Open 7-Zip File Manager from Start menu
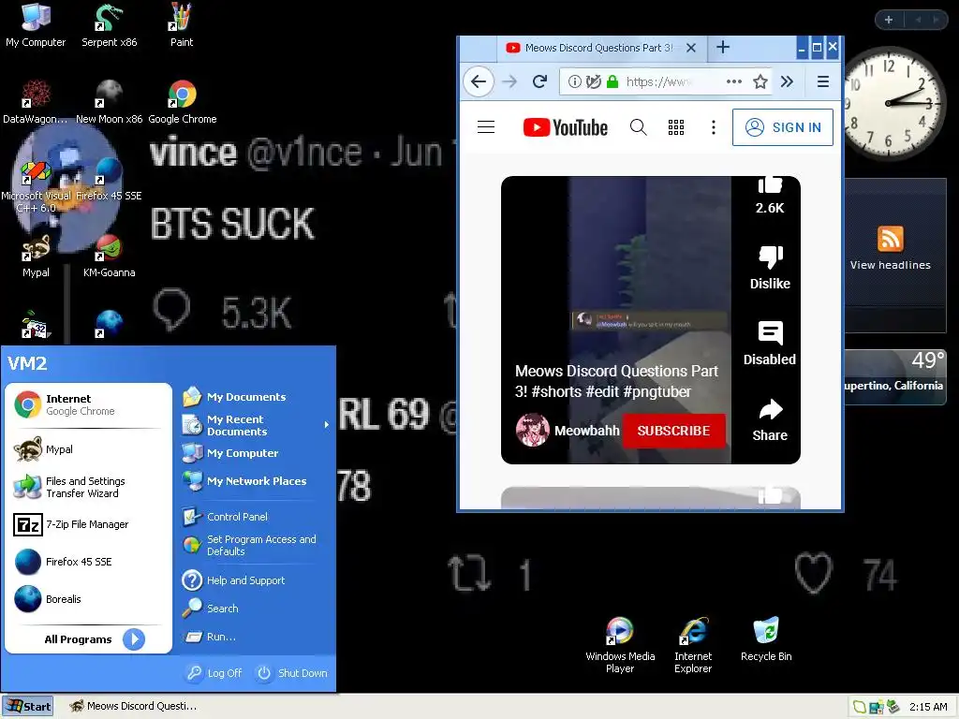 (88, 524)
